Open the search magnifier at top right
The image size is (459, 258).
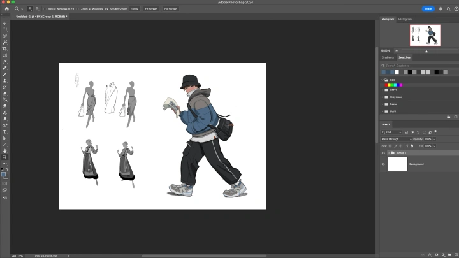pyautogui.click(x=448, y=9)
